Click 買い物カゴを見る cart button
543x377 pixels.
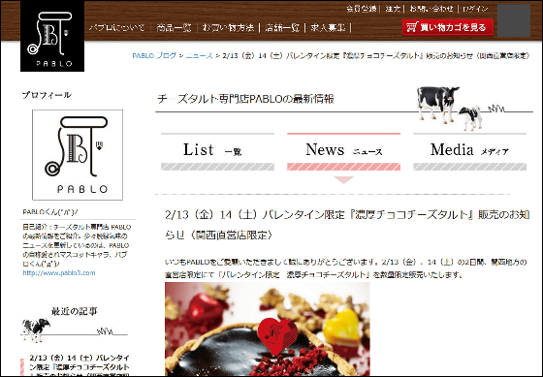pyautogui.click(x=447, y=27)
